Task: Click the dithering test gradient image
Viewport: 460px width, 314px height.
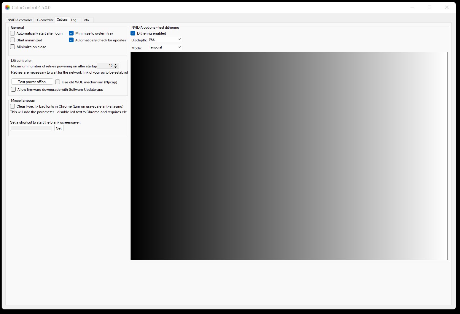Action: pyautogui.click(x=289, y=156)
